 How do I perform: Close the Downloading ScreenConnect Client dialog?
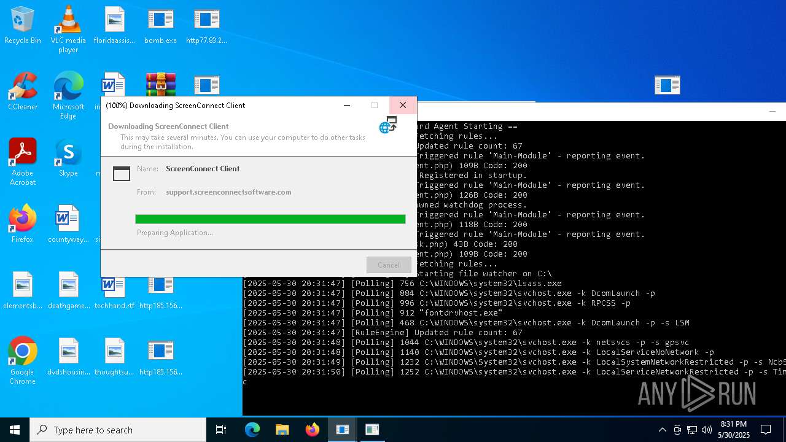pos(403,105)
